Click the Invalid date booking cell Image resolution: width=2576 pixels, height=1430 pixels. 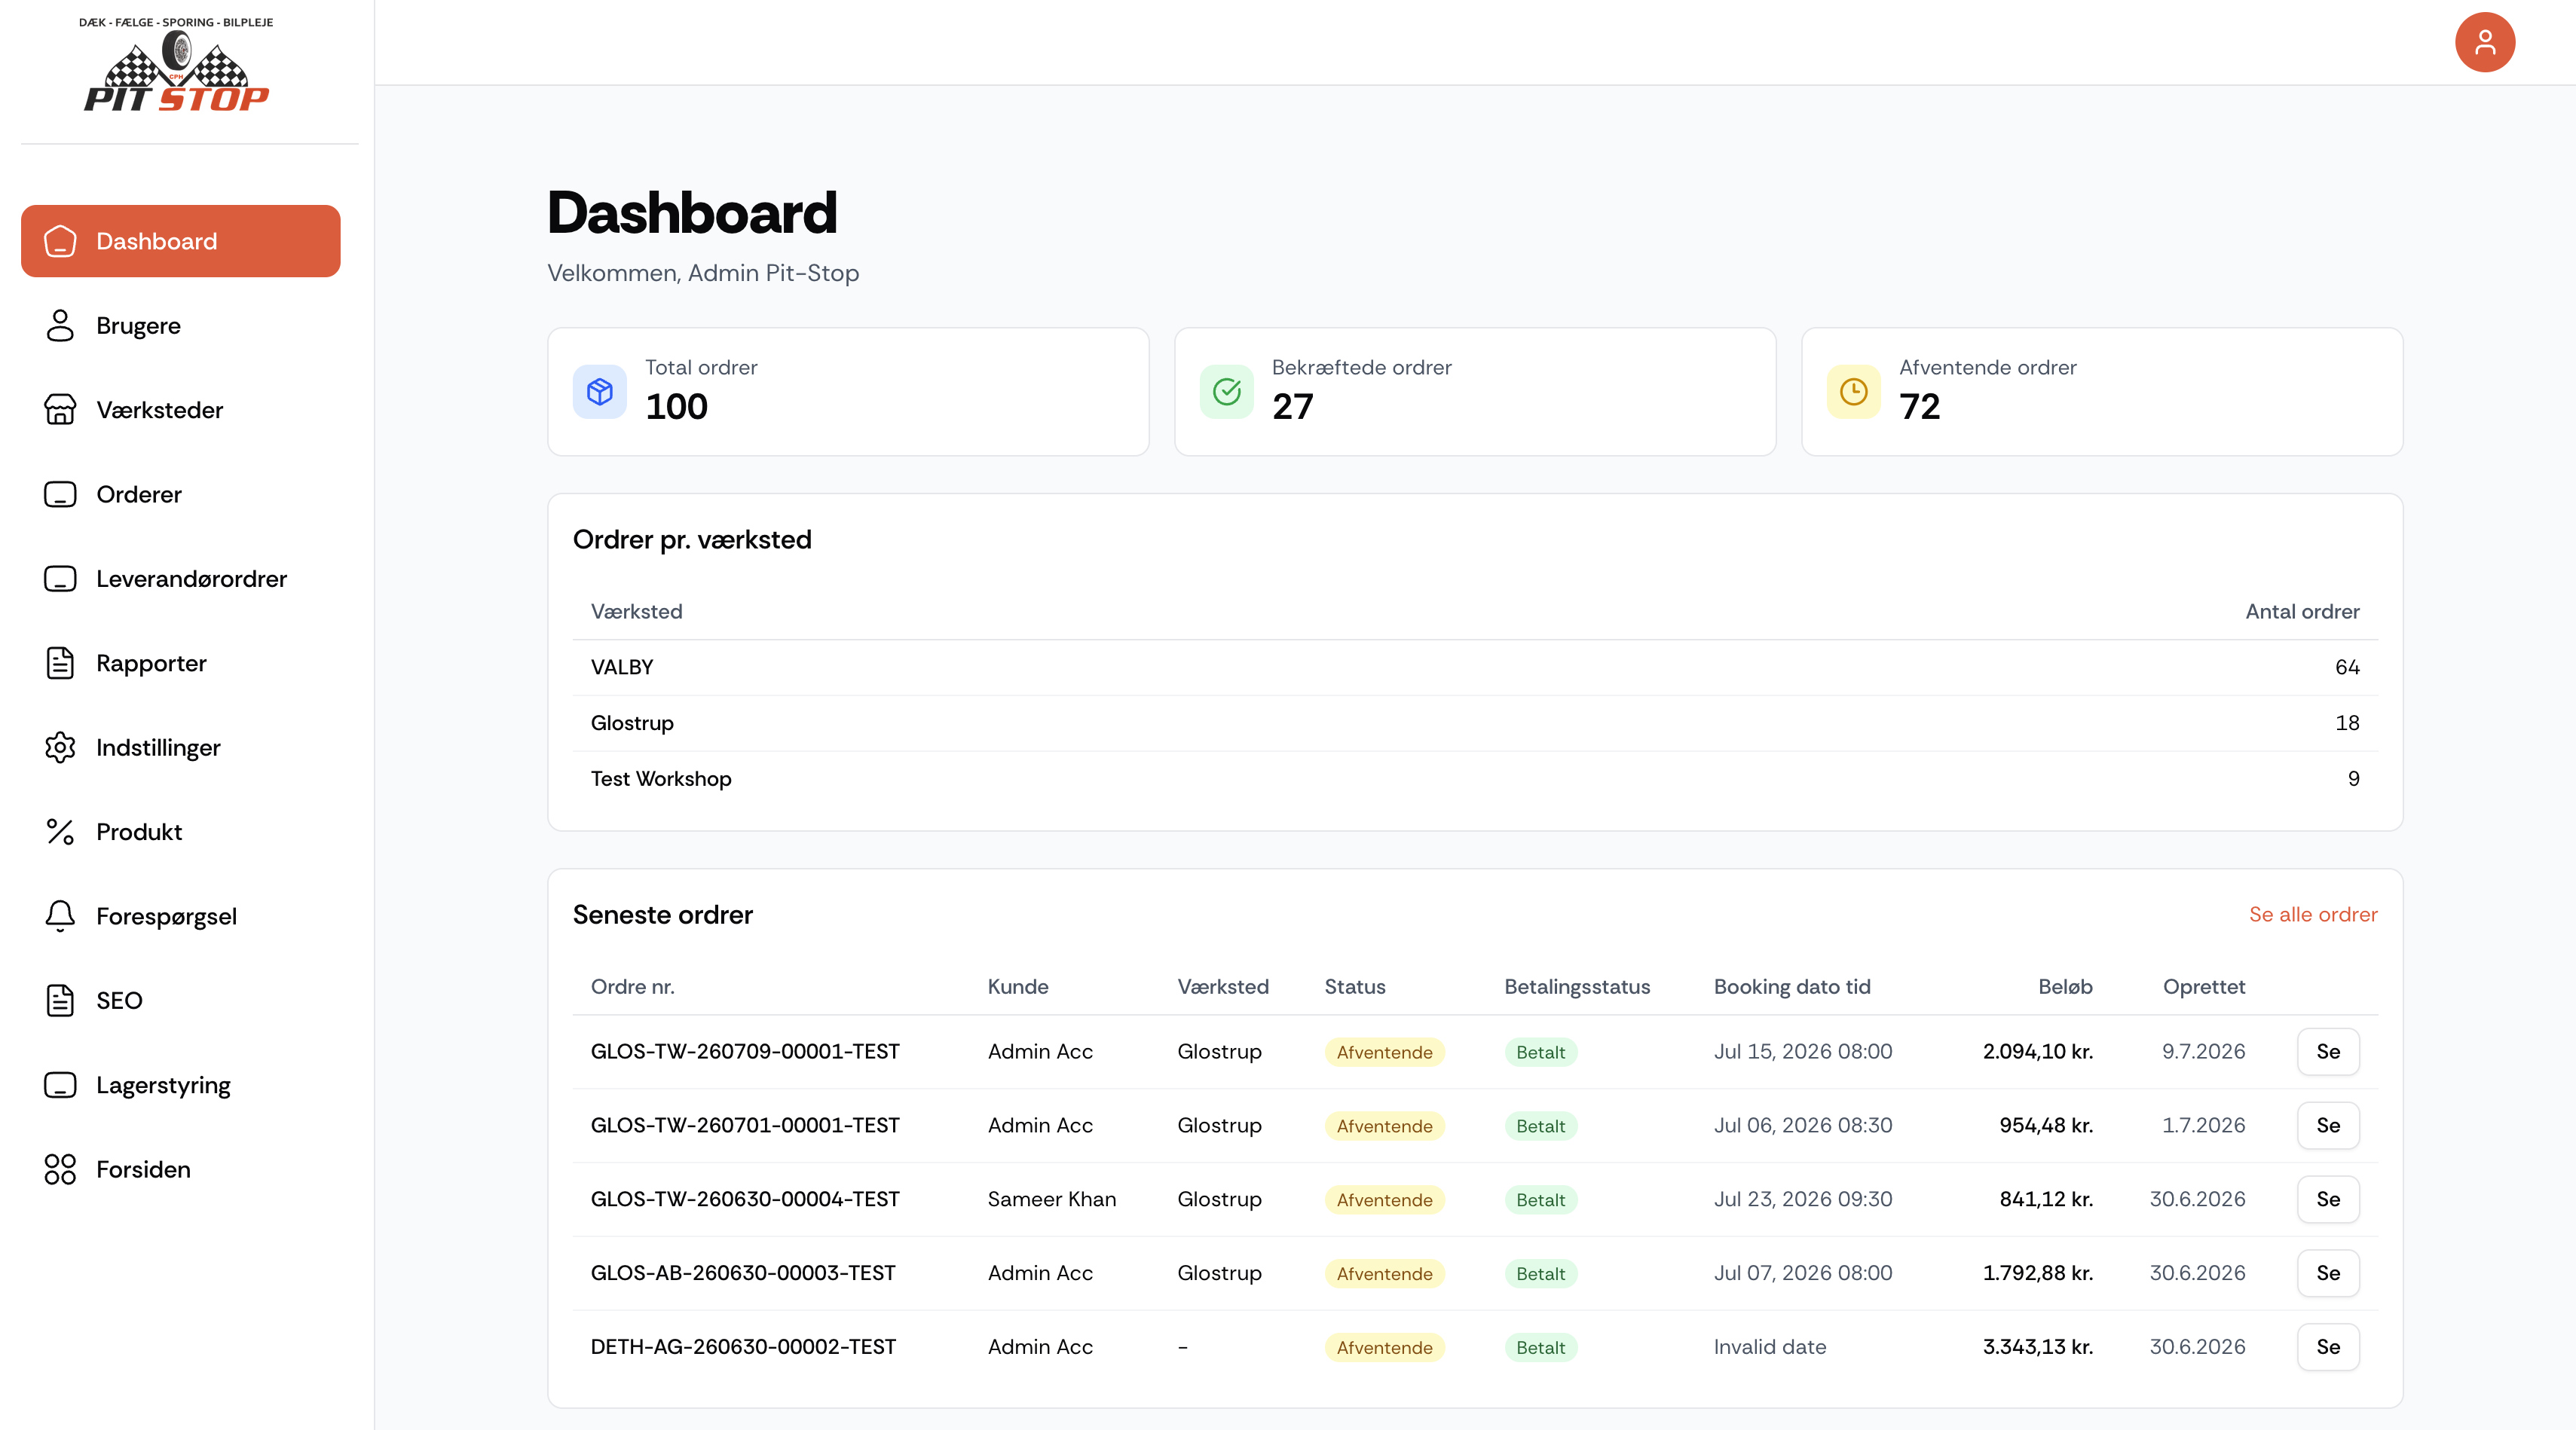click(x=1770, y=1347)
